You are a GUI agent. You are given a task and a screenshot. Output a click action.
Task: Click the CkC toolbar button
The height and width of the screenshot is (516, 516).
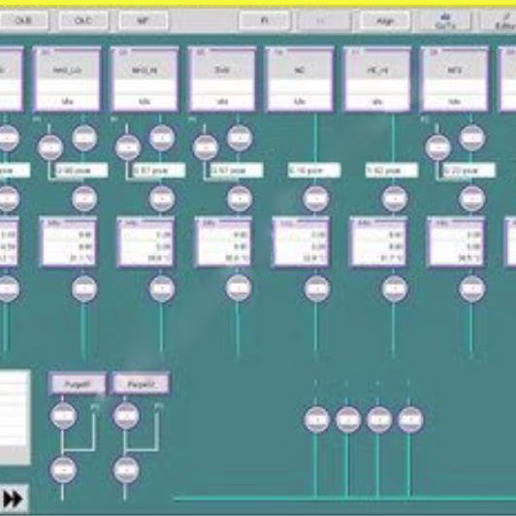83,20
